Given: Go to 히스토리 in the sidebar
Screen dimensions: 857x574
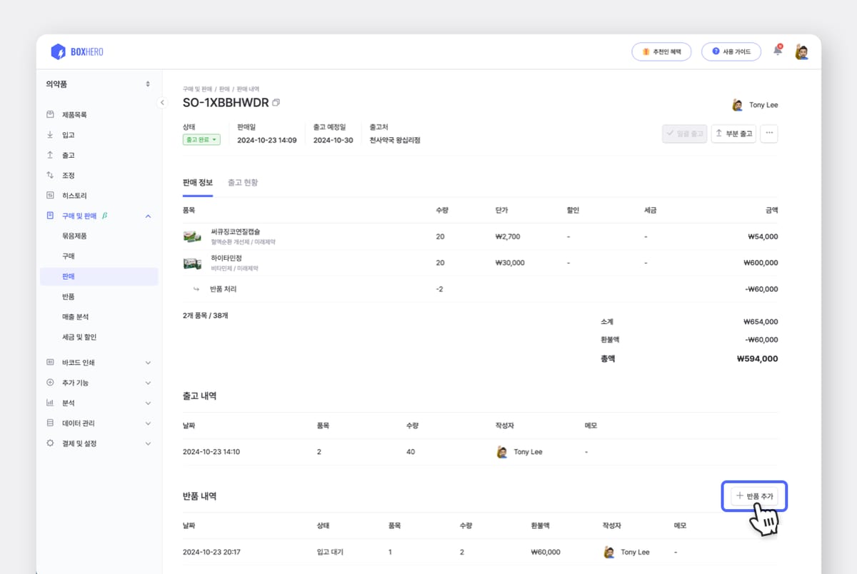Looking at the screenshot, I should point(74,196).
